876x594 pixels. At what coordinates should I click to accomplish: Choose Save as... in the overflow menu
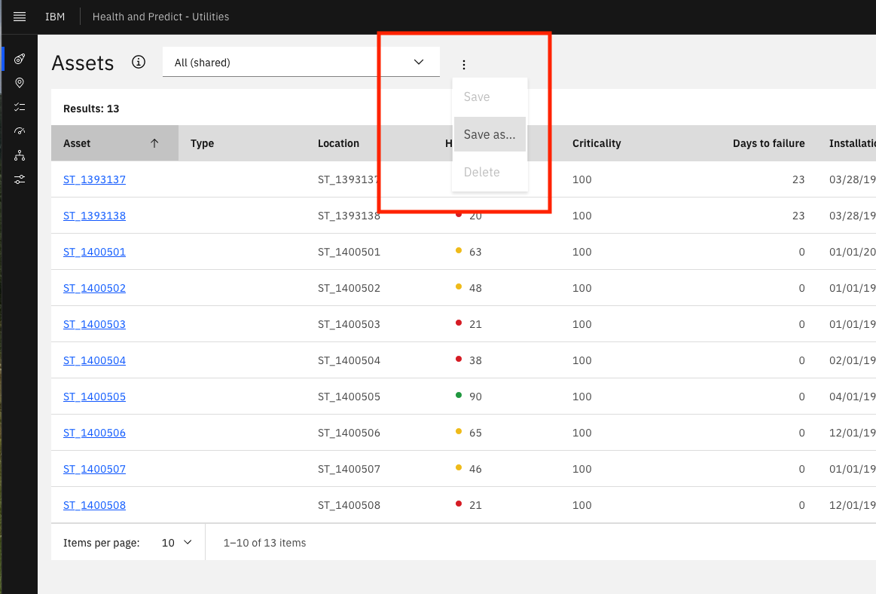coord(490,134)
